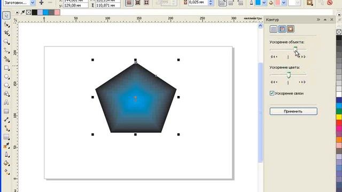Select the Smart fill tool
Image resolution: width=342 pixels, height=192 pixels.
point(6,59)
